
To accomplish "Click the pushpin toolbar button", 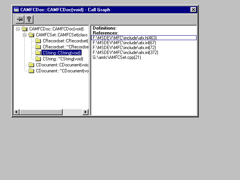I will (x=20, y=19).
